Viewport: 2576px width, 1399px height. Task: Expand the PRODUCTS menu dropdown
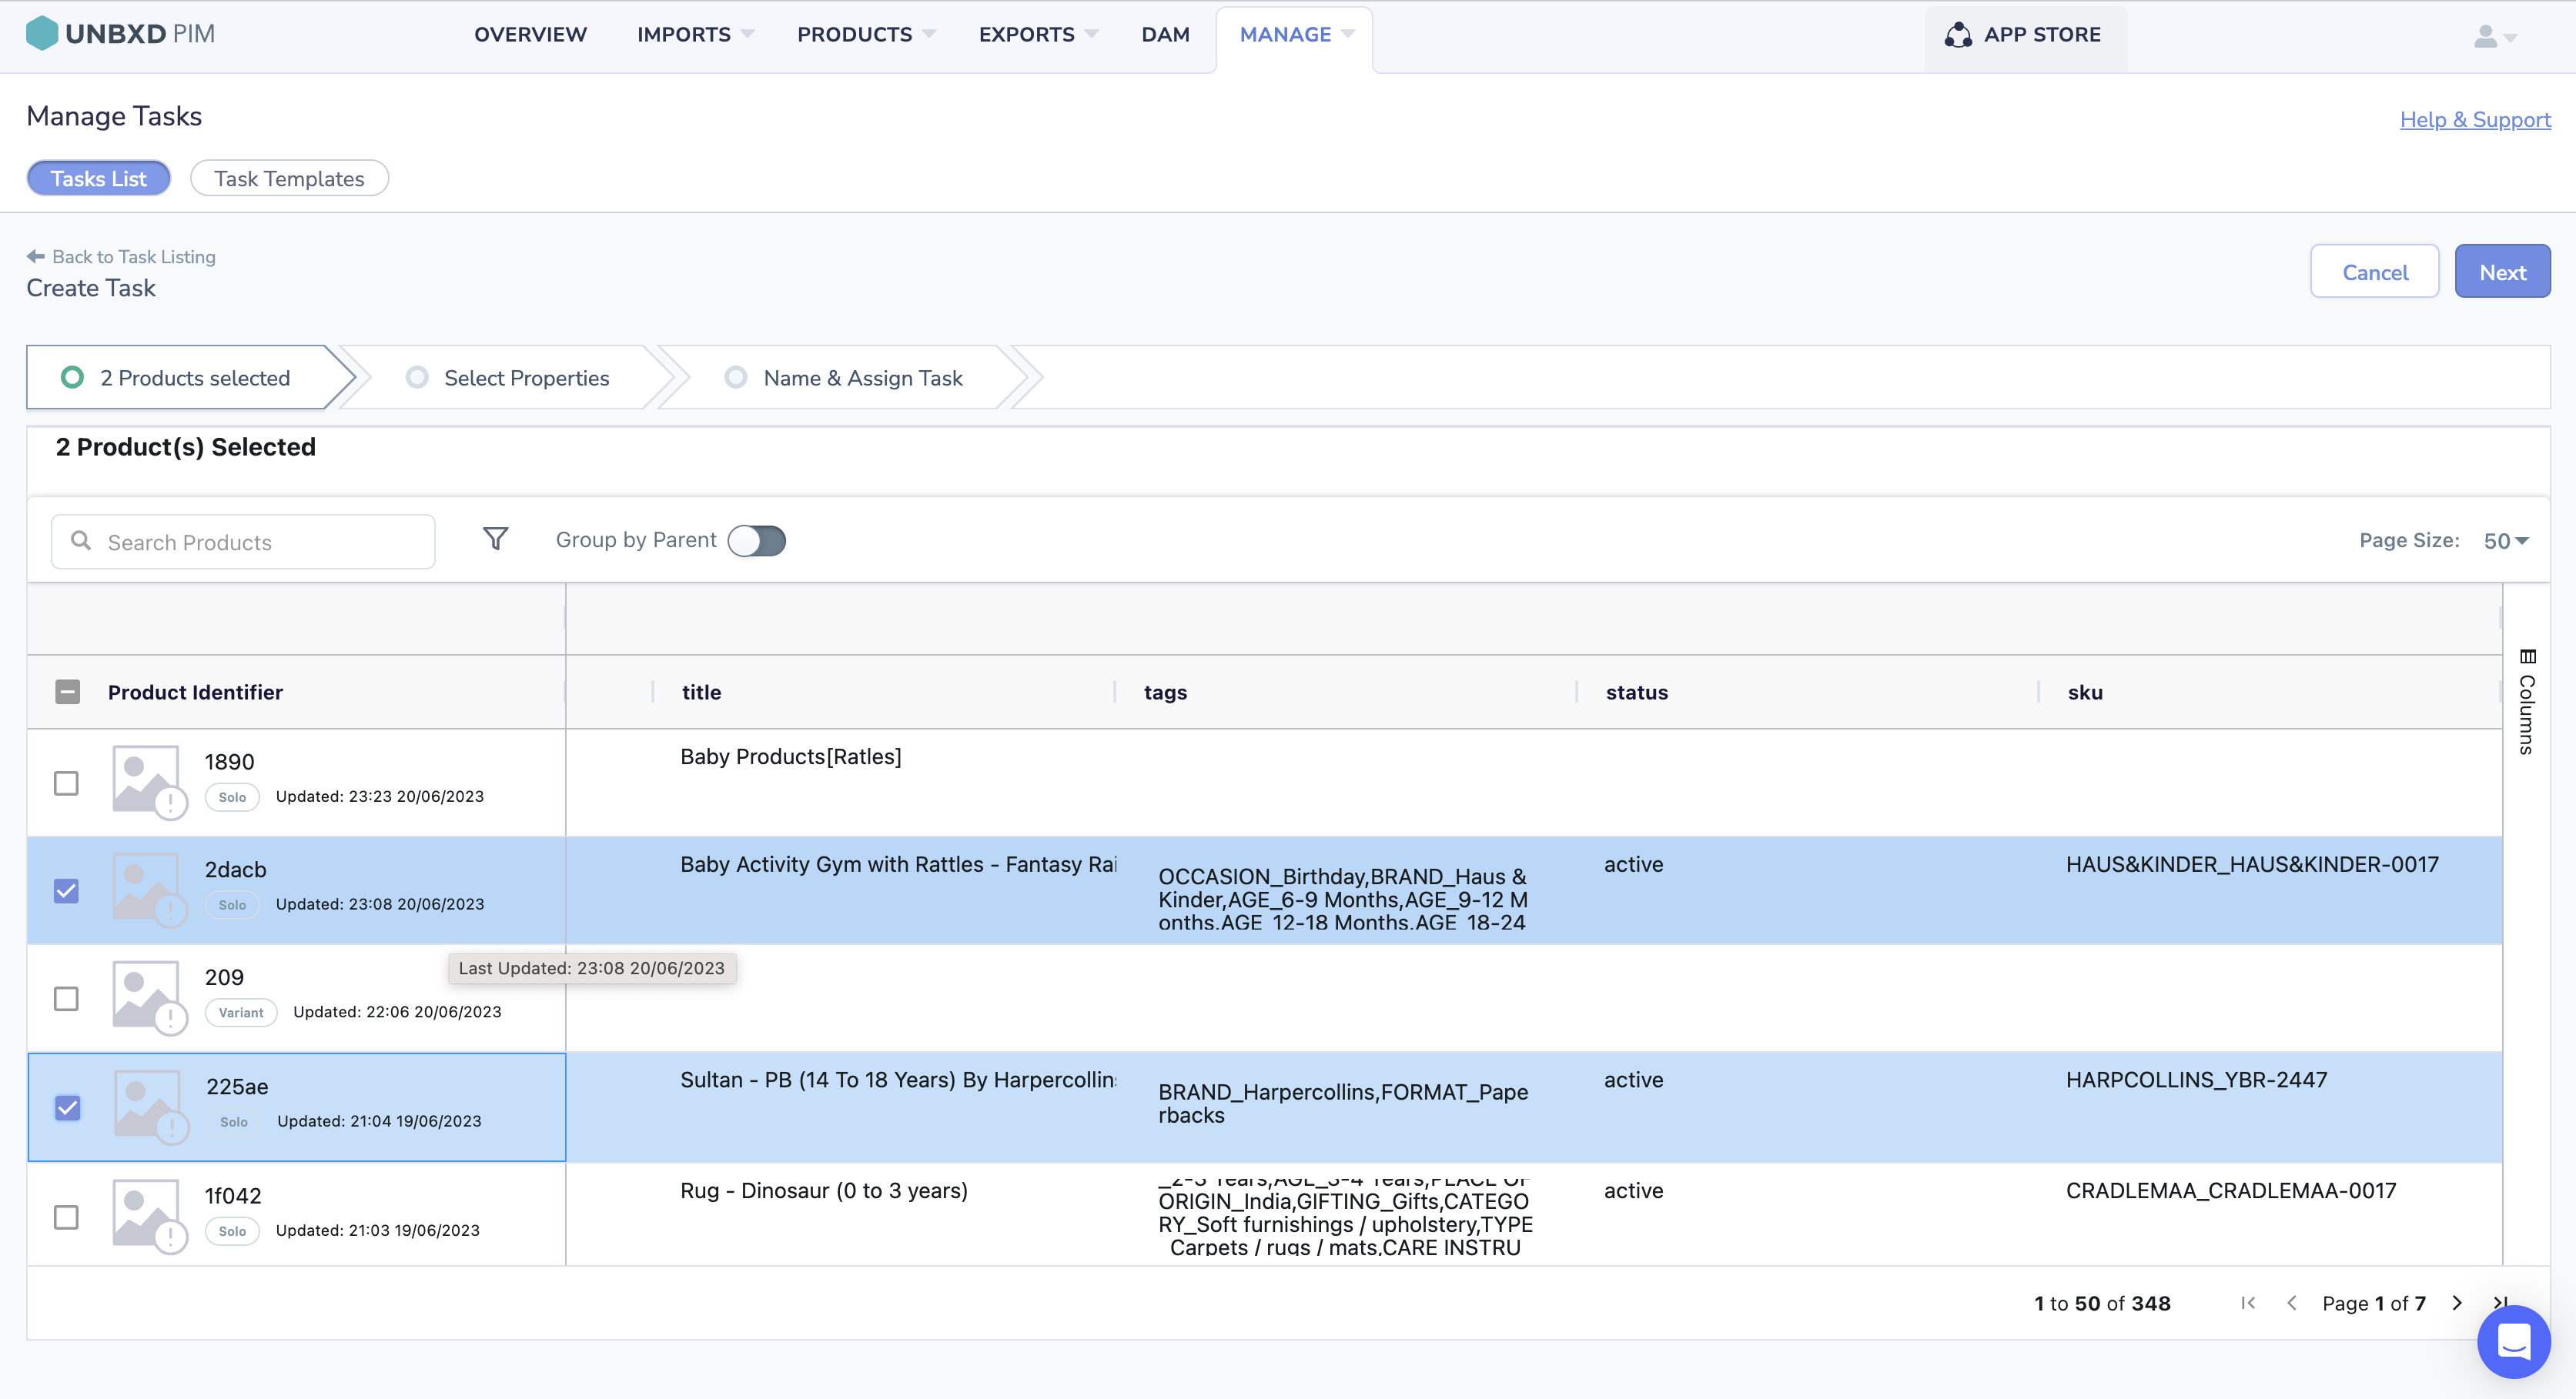click(865, 34)
